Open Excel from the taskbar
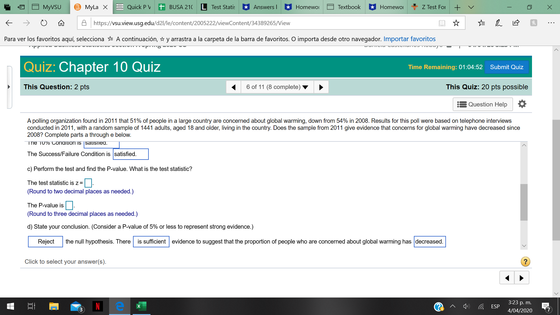This screenshot has height=315, width=560. pyautogui.click(x=141, y=306)
